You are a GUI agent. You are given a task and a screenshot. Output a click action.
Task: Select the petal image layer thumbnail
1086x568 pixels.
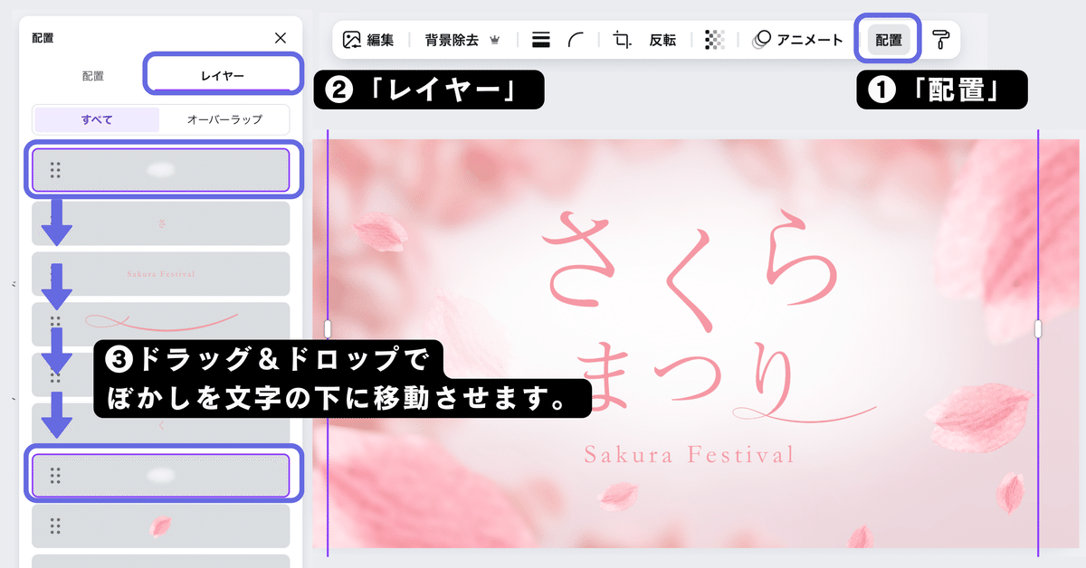(160, 525)
